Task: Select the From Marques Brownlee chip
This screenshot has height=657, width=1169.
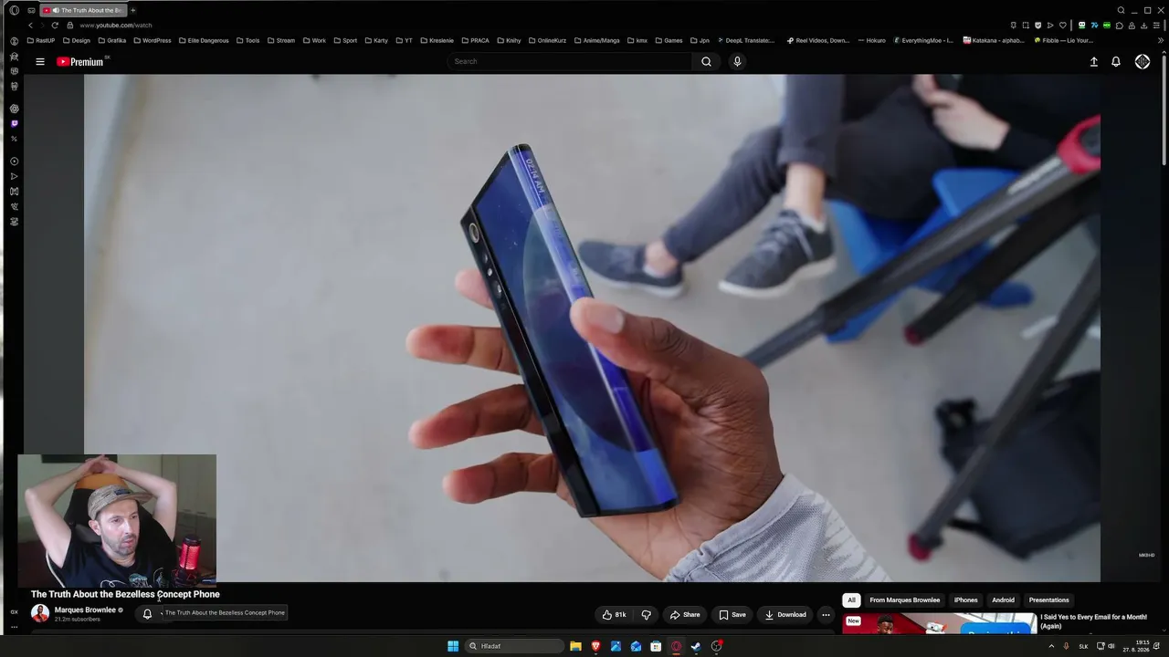Action: coord(904,600)
